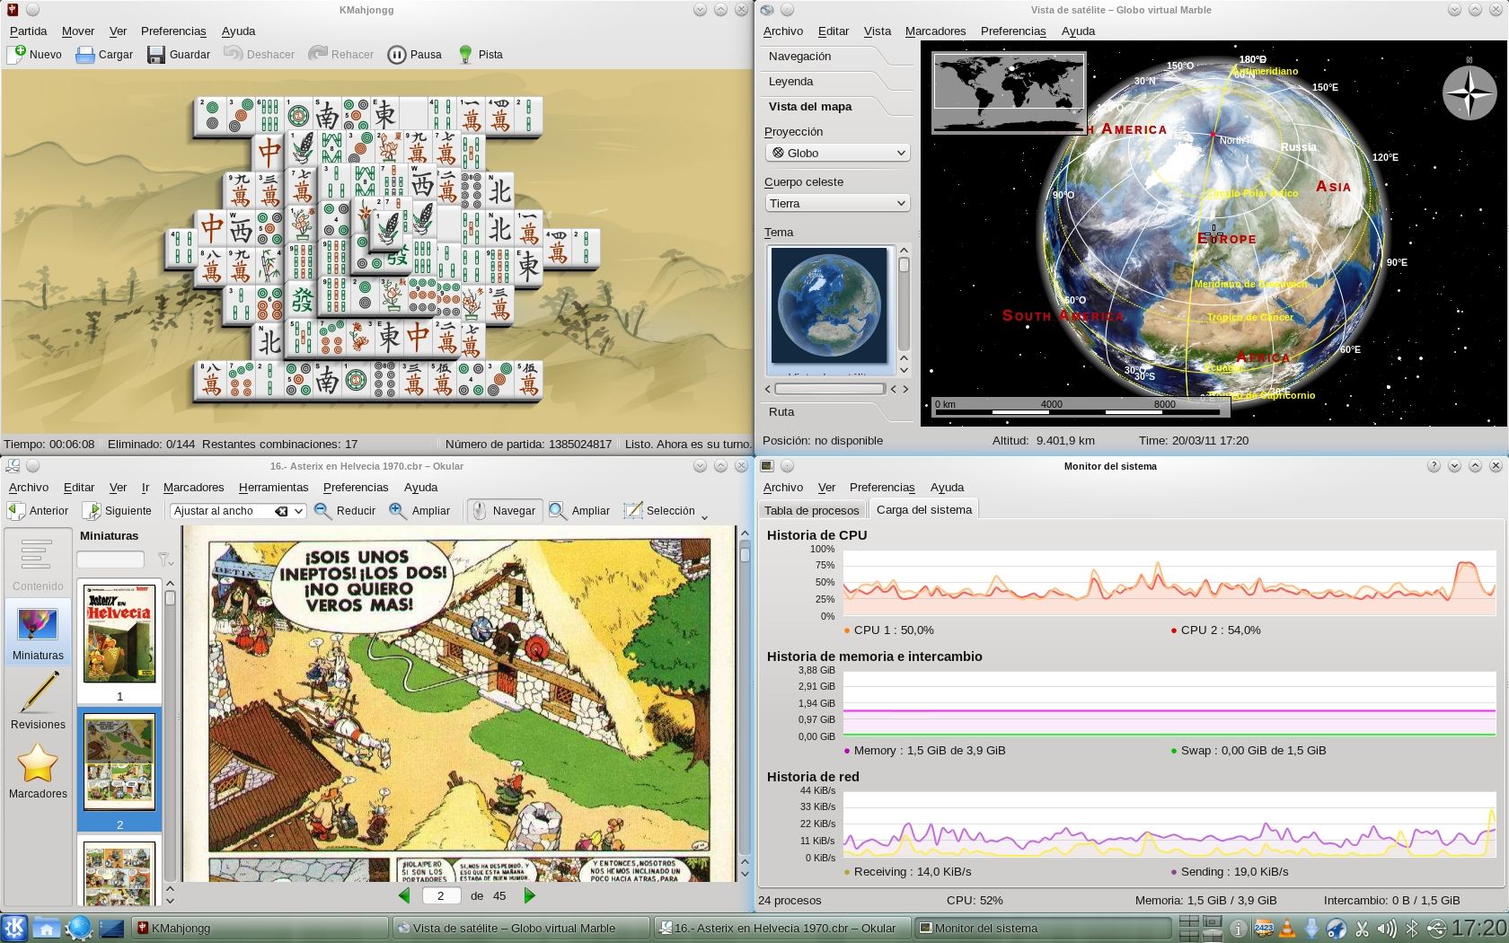Start a new game with Nuevo
1509x943 pixels.
pyautogui.click(x=16, y=55)
